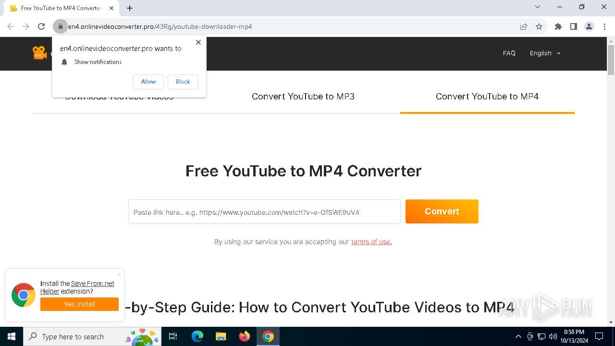Image resolution: width=615 pixels, height=346 pixels.
Task: Reload the page
Action: point(41,26)
